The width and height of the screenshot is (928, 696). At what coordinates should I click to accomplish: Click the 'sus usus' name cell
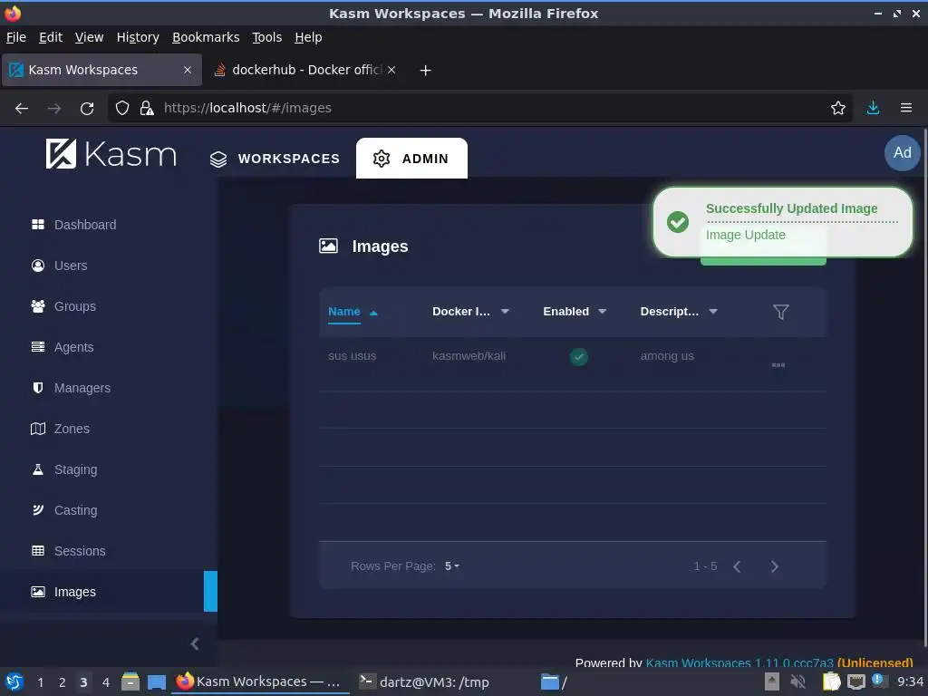pos(353,356)
